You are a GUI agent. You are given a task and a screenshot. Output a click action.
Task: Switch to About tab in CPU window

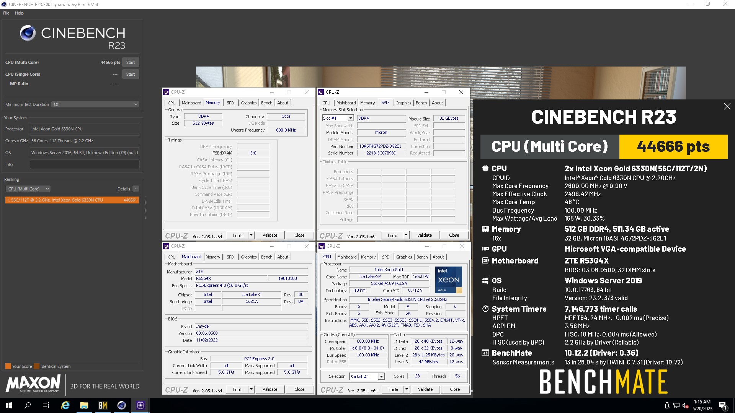(438, 257)
